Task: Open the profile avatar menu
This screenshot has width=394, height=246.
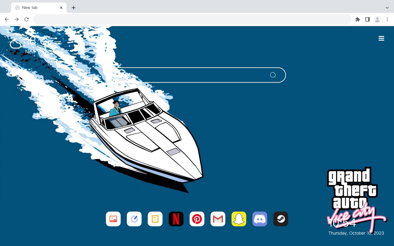Action: 377,19
